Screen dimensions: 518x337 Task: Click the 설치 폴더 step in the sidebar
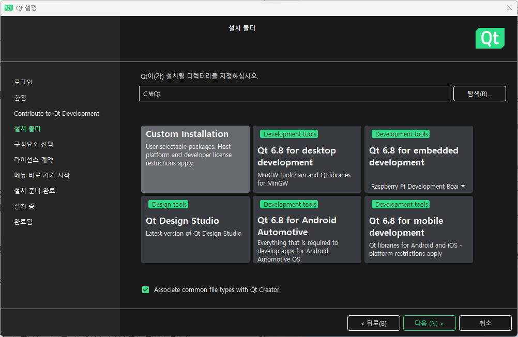[27, 129]
